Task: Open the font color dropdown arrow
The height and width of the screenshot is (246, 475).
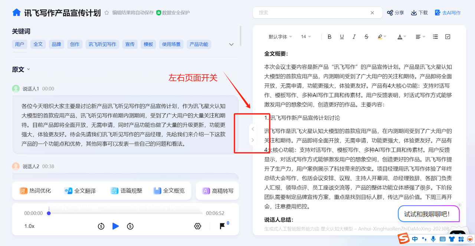Action: click(405, 37)
